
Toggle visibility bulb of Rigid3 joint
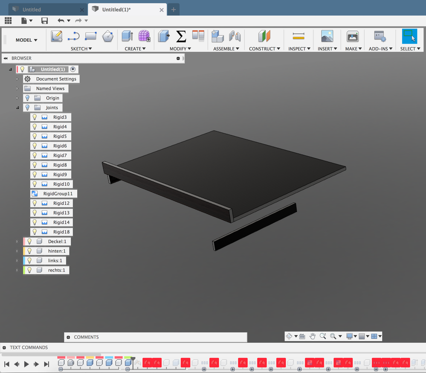35,117
